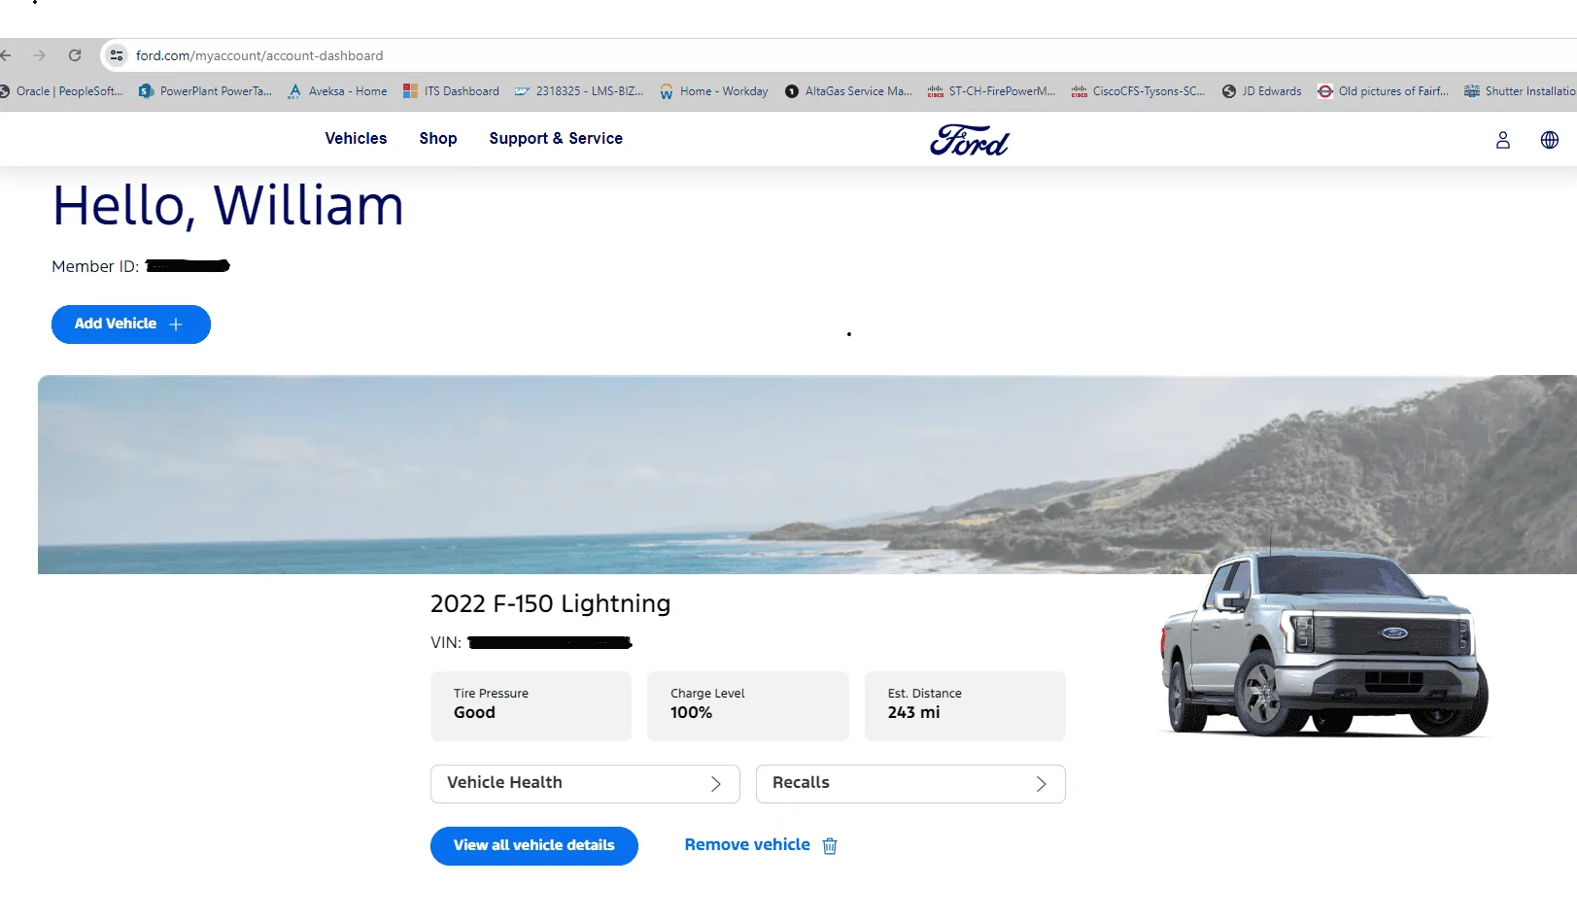Viewport: 1577px width, 921px height.
Task: Click the site information icon in address bar
Action: pos(117,55)
